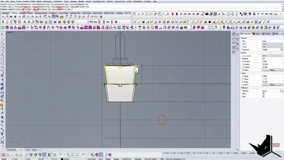Viewport: 284px width, 160px height.
Task: Toggle the Project osnap checkbox
Action: click(240, 153)
